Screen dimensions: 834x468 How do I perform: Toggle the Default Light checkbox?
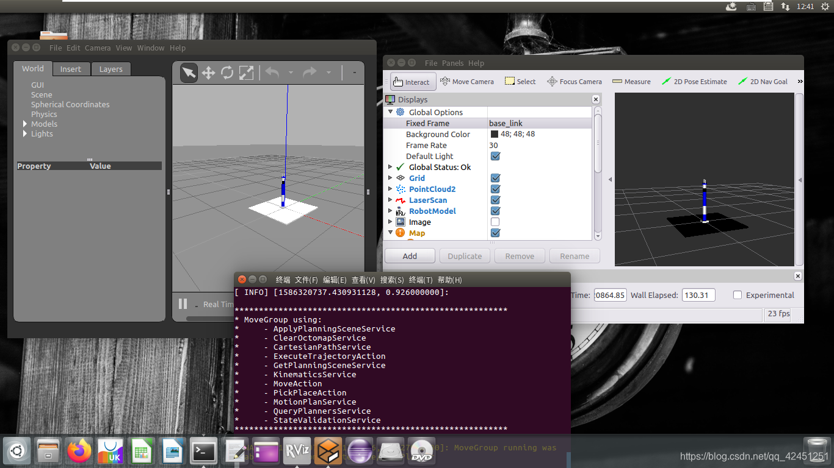pyautogui.click(x=495, y=156)
